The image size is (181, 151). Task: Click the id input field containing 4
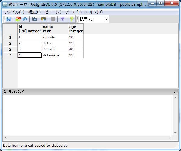pyautogui.click(x=30, y=55)
